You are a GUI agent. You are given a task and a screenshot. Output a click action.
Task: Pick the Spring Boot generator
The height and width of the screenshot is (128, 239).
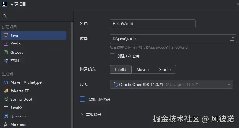[x=34, y=99]
